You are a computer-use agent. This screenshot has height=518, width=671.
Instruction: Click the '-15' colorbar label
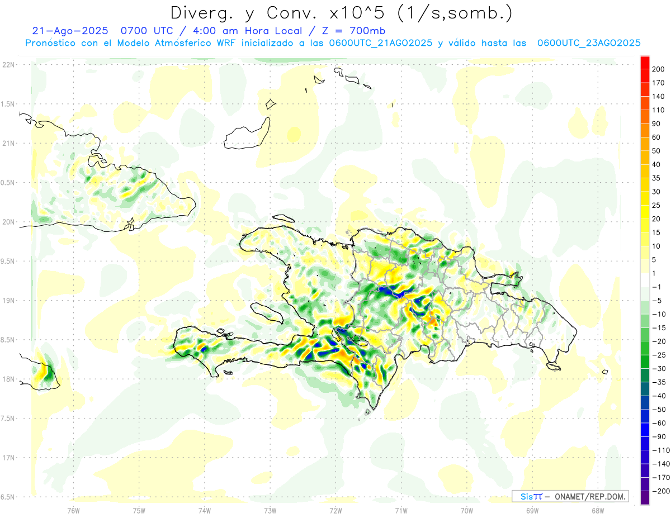tap(659, 328)
